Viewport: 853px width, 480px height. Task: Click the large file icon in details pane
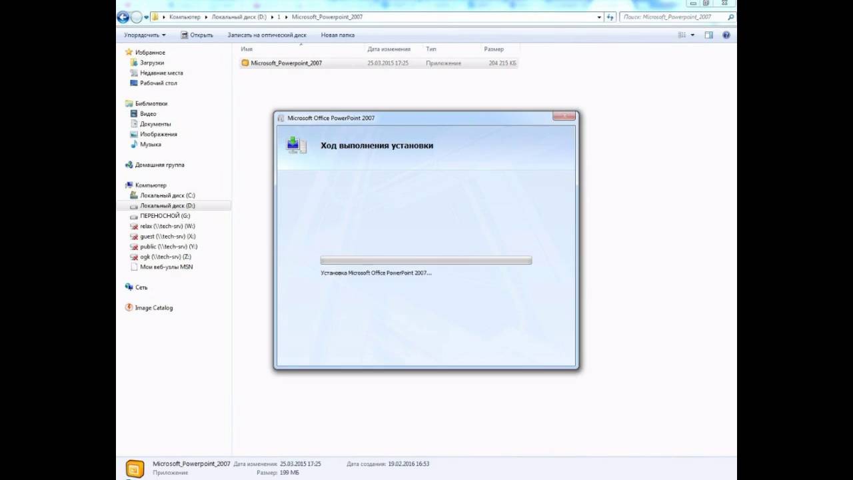135,468
